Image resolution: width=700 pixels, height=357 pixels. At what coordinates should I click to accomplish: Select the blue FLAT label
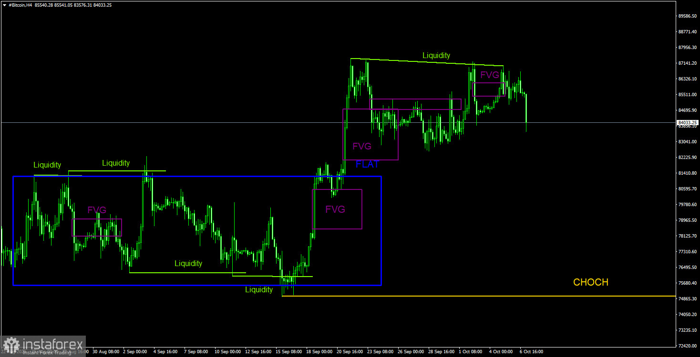368,164
